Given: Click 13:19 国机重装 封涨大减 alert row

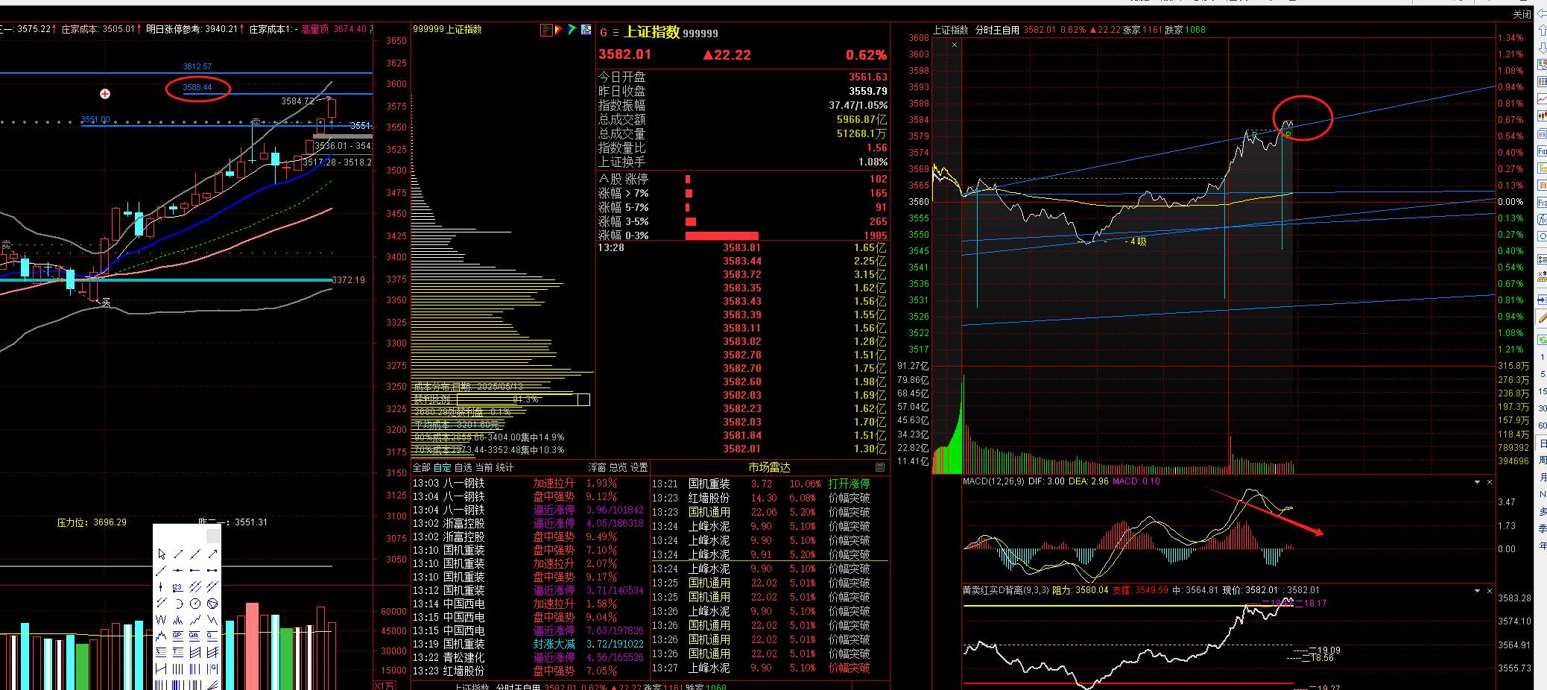Looking at the screenshot, I should [530, 644].
